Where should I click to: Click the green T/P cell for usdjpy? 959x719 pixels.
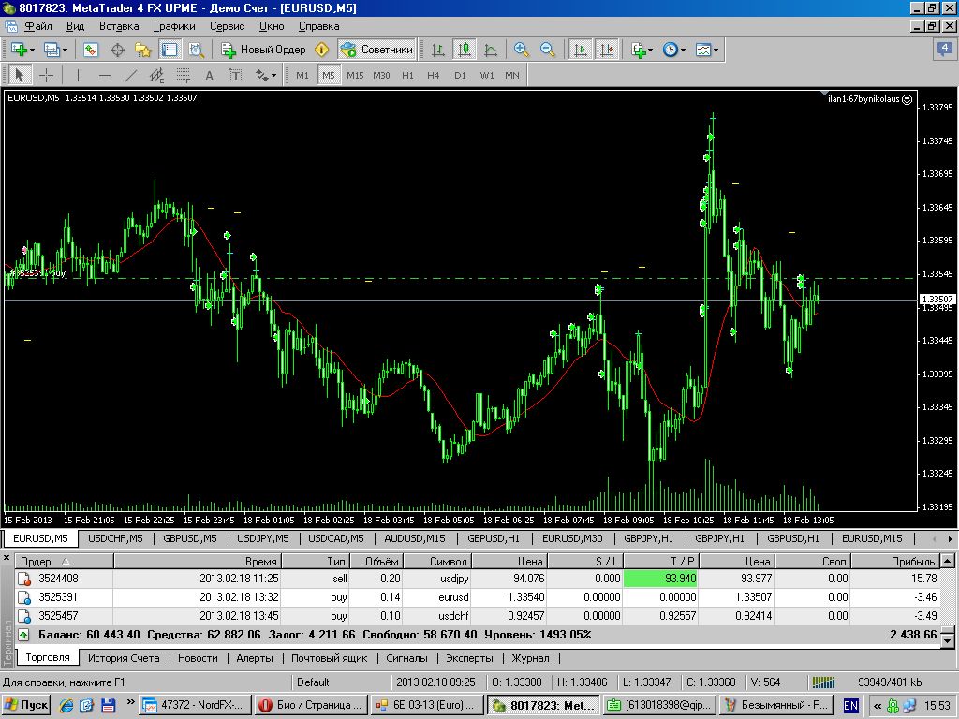[661, 579]
